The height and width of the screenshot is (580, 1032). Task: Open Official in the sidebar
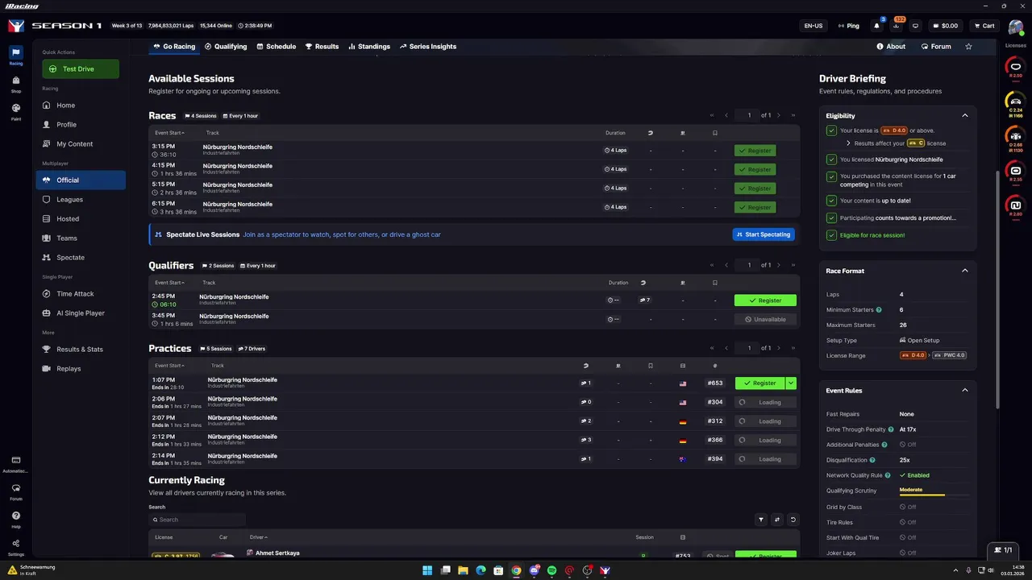pos(81,180)
